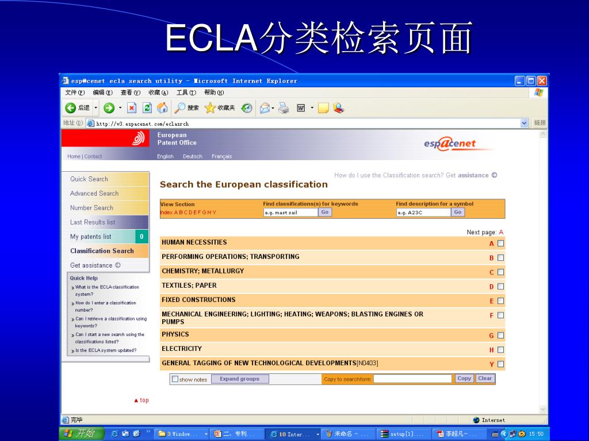Select the section E Fixed Constructions checkbox
589x441 pixels.
[x=501, y=301]
